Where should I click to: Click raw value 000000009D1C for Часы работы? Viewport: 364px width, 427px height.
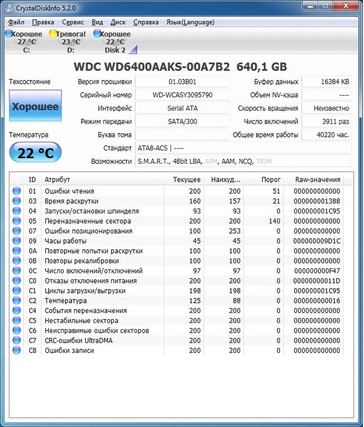coord(316,241)
